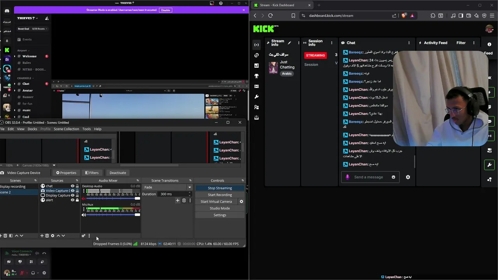The height and width of the screenshot is (280, 498).
Task: Mute the Desktop Audio speaker icon
Action: coord(84,198)
